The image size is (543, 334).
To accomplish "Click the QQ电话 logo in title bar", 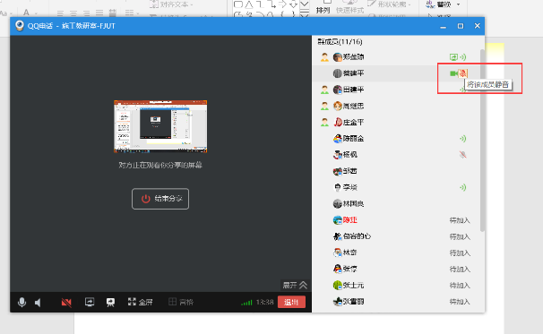I will tap(20, 26).
